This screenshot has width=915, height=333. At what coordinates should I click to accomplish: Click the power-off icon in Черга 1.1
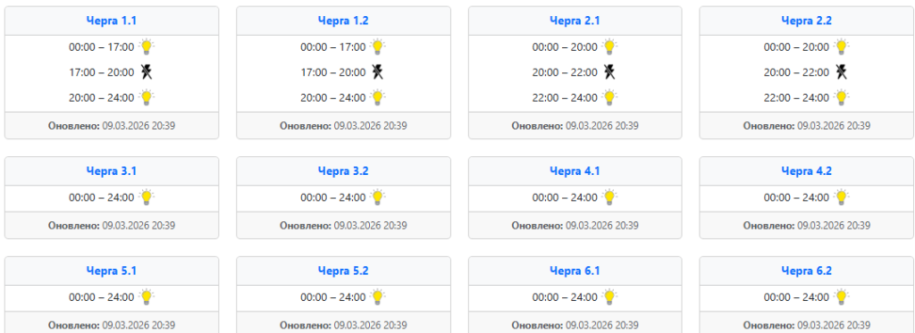coord(147,72)
